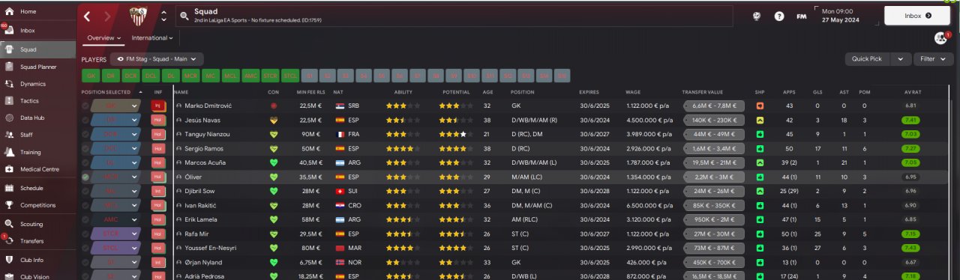Image resolution: width=960 pixels, height=280 pixels.
Task: Sort by the Ability column header
Action: pyautogui.click(x=403, y=92)
